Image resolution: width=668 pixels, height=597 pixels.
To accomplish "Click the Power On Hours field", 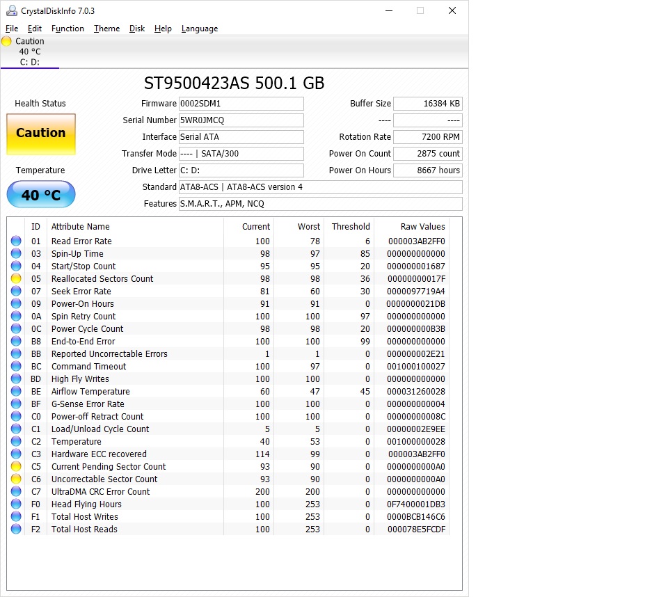I will pos(428,170).
